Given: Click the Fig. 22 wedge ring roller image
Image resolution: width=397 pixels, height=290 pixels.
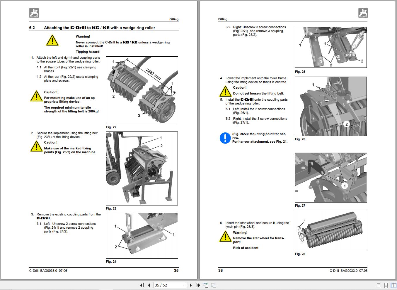Looking at the screenshot, I should [142, 90].
